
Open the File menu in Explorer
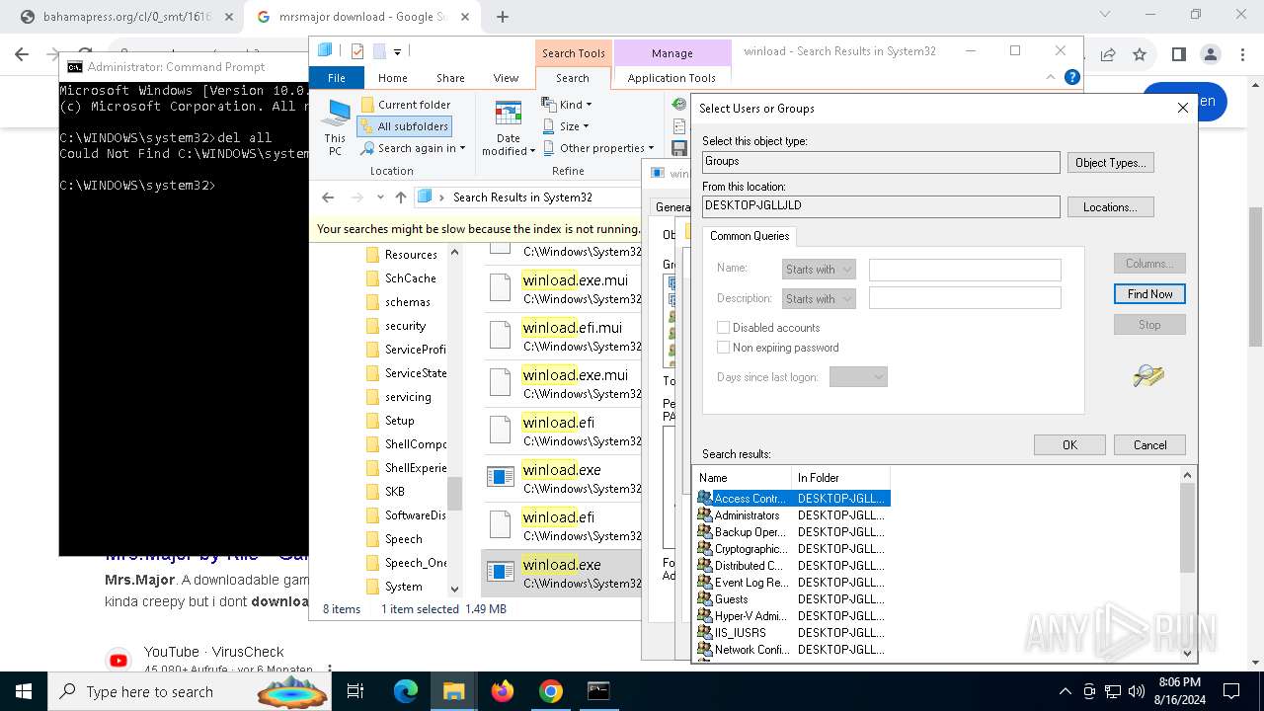(x=336, y=78)
